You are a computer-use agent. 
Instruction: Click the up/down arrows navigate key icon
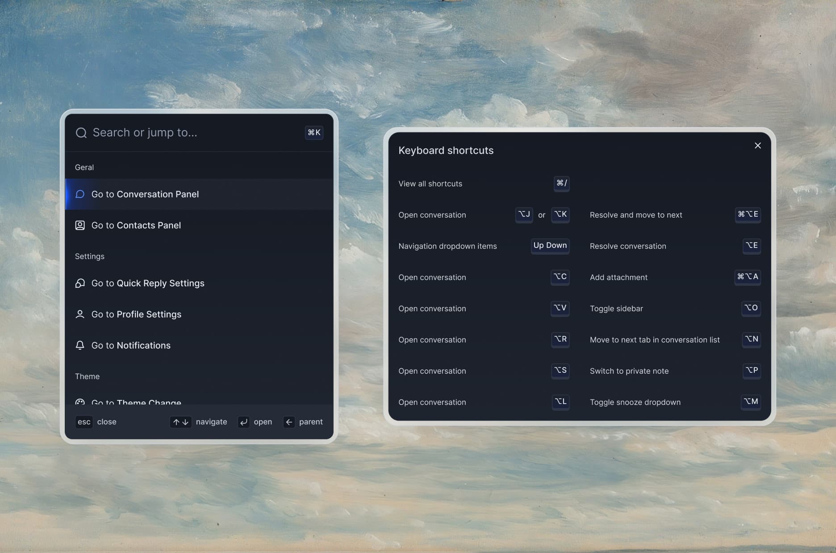[x=180, y=422]
